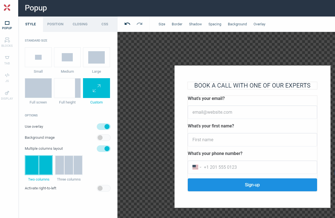The image size is (335, 218).
Task: Toggle the Use overlay switch
Action: 104,127
